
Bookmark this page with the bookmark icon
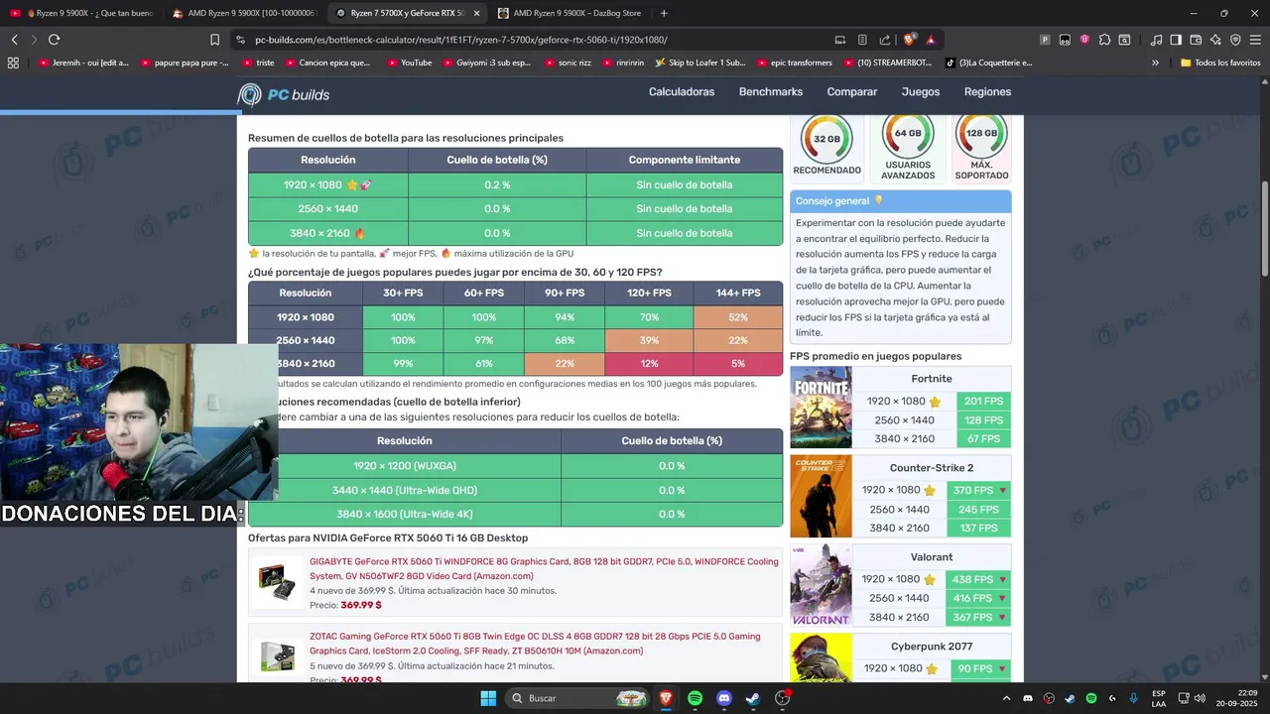(x=214, y=40)
